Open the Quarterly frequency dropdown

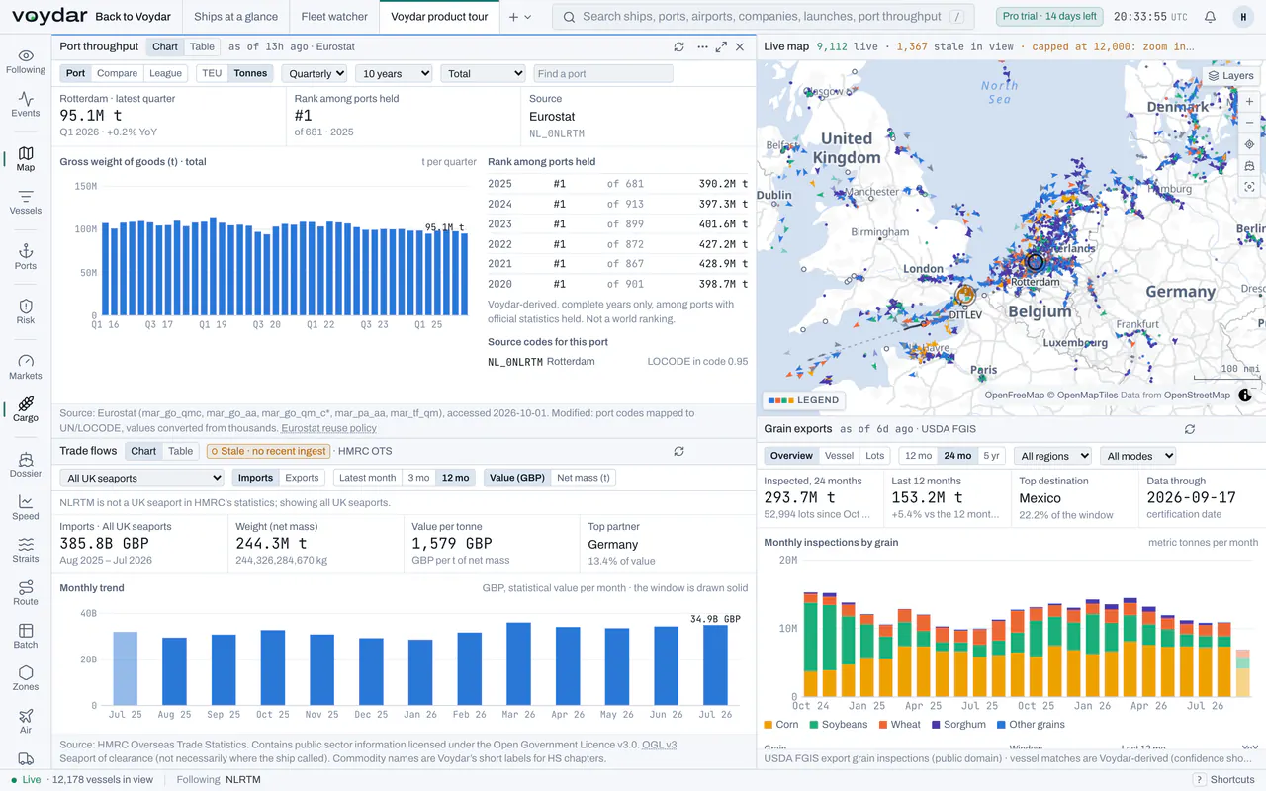pyautogui.click(x=315, y=73)
